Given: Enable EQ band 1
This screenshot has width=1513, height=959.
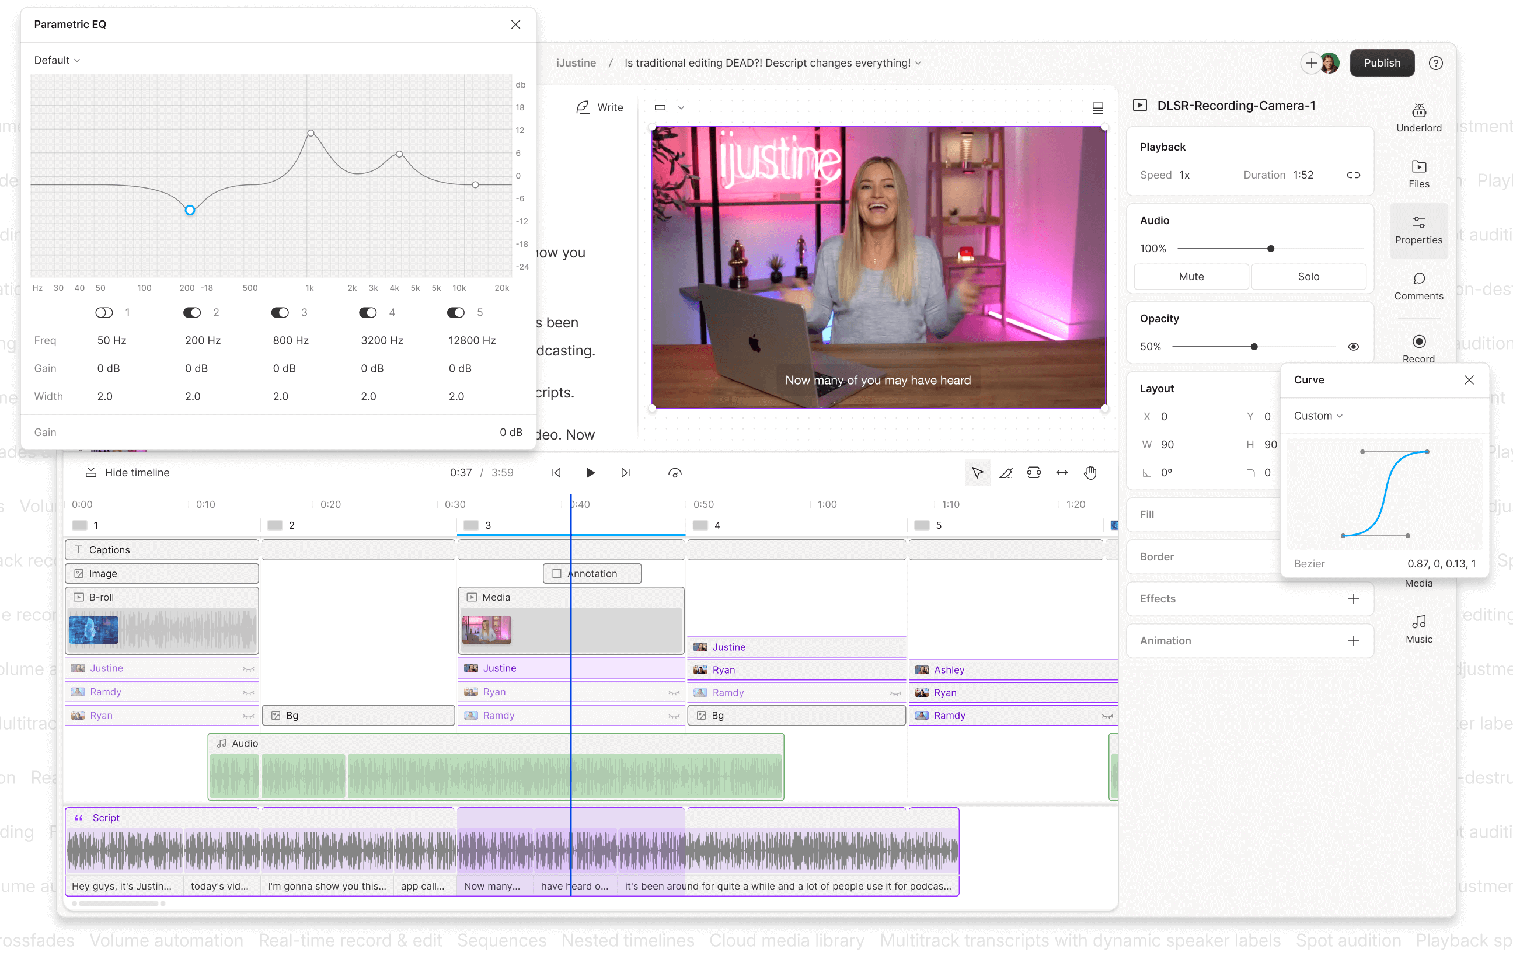Looking at the screenshot, I should tap(104, 312).
